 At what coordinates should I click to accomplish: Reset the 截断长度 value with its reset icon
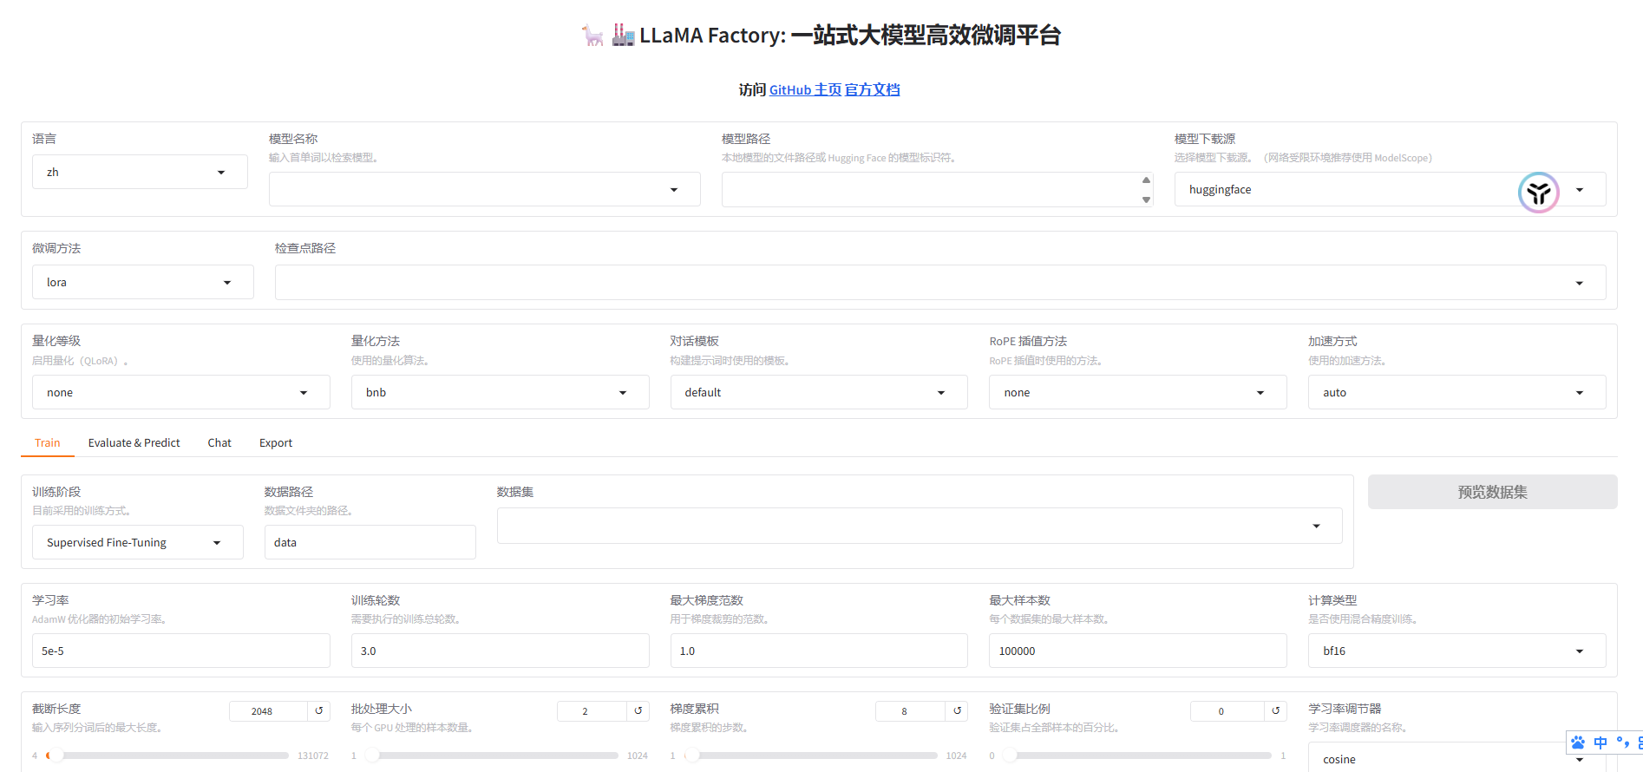coord(318,711)
